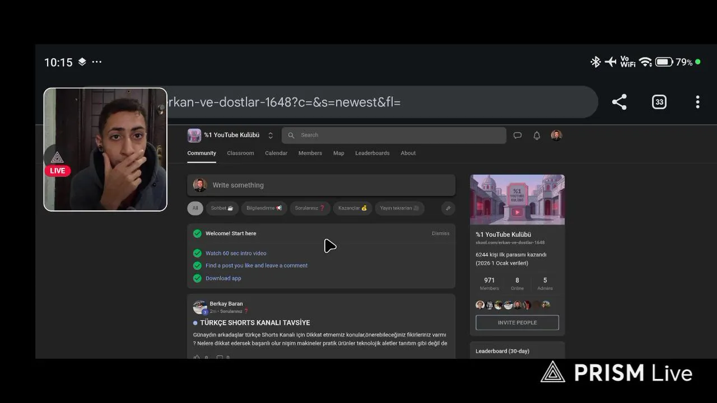Click the 971 Members count
Image resolution: width=717 pixels, height=403 pixels.
tap(489, 284)
